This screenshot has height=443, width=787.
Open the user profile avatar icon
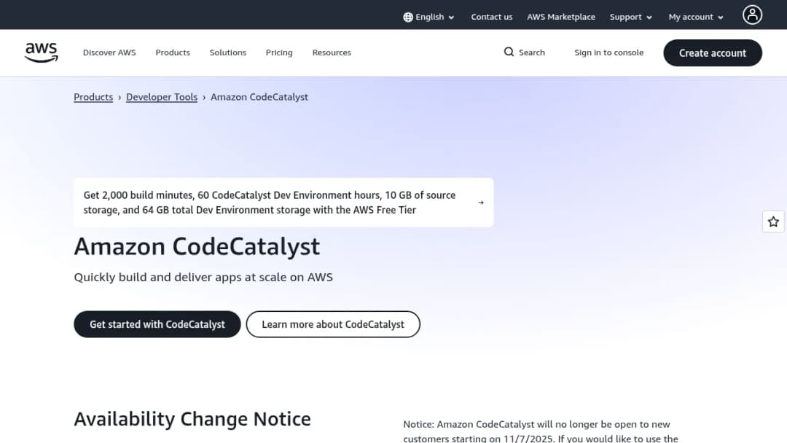pos(752,15)
